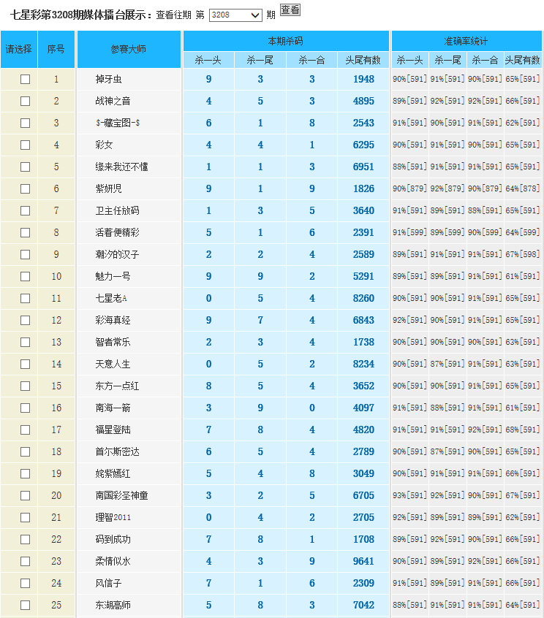Viewport: 544px width, 618px height.
Task: Click master name 东方一点红
Action: tap(117, 386)
